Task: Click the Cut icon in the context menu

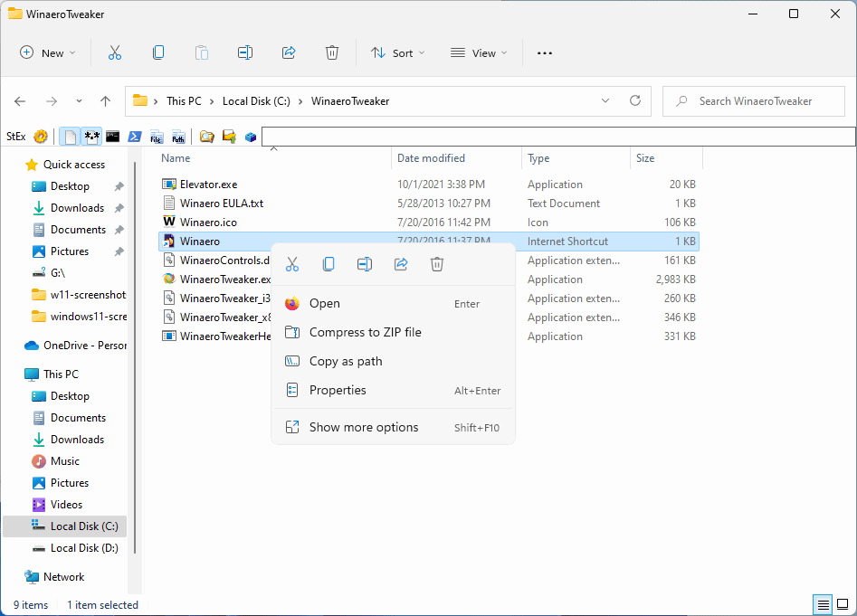Action: [292, 263]
